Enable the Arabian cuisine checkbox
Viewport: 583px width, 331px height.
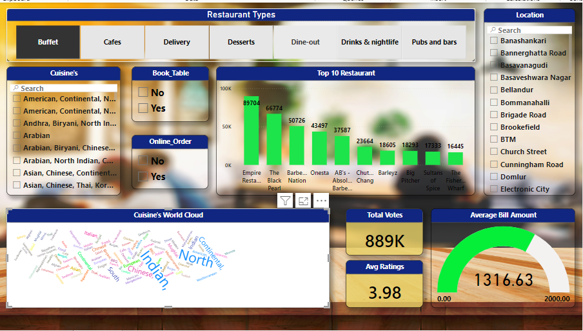click(17, 135)
